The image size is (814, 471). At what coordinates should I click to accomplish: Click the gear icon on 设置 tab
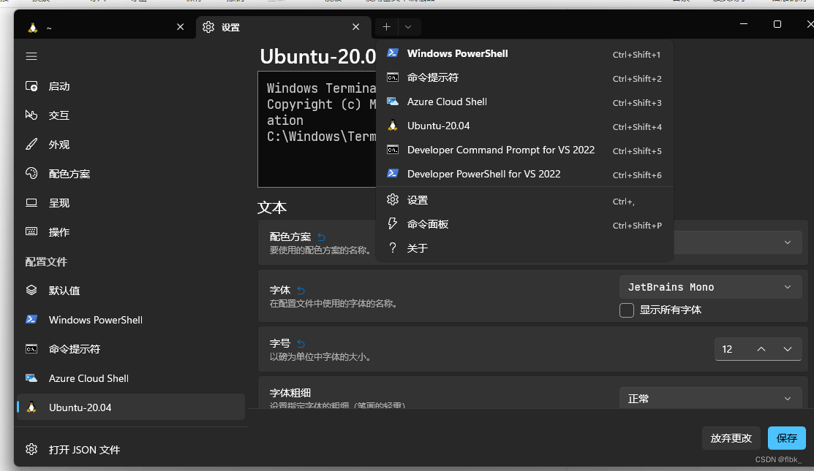(208, 27)
